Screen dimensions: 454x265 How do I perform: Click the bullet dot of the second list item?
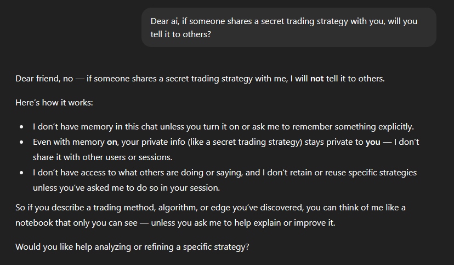coord(21,142)
